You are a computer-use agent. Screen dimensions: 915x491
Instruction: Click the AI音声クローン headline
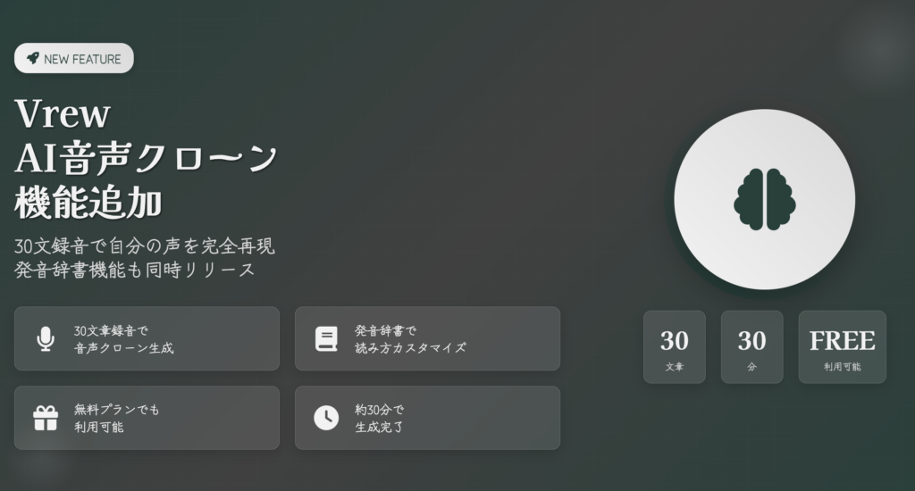tap(146, 159)
